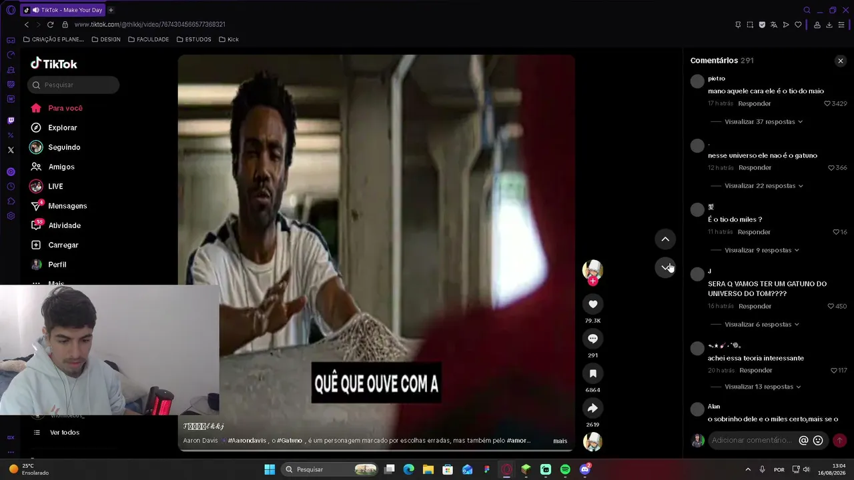This screenshot has height=480, width=854.
Task: Reply to pietro's comment
Action: [x=754, y=103]
